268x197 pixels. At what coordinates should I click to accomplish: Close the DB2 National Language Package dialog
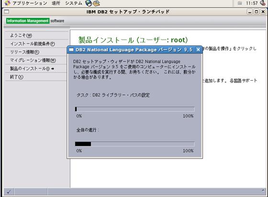coord(198,50)
